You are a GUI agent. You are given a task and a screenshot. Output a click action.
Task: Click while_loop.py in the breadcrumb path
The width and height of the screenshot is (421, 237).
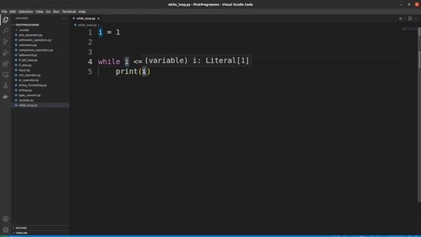[x=87, y=25]
